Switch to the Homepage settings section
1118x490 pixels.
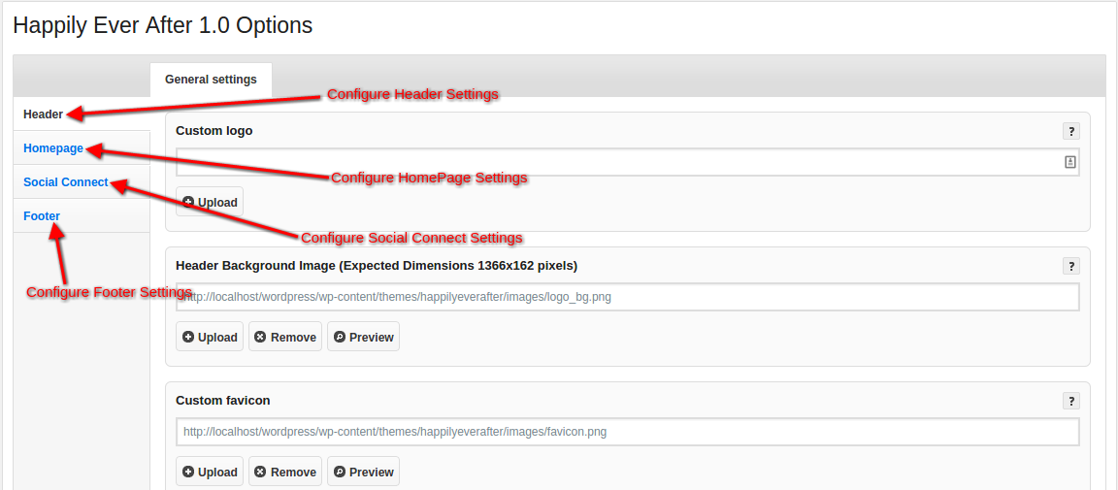coord(53,148)
